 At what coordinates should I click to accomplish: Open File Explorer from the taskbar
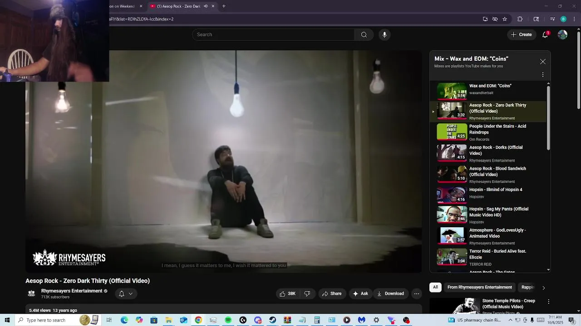click(168, 320)
